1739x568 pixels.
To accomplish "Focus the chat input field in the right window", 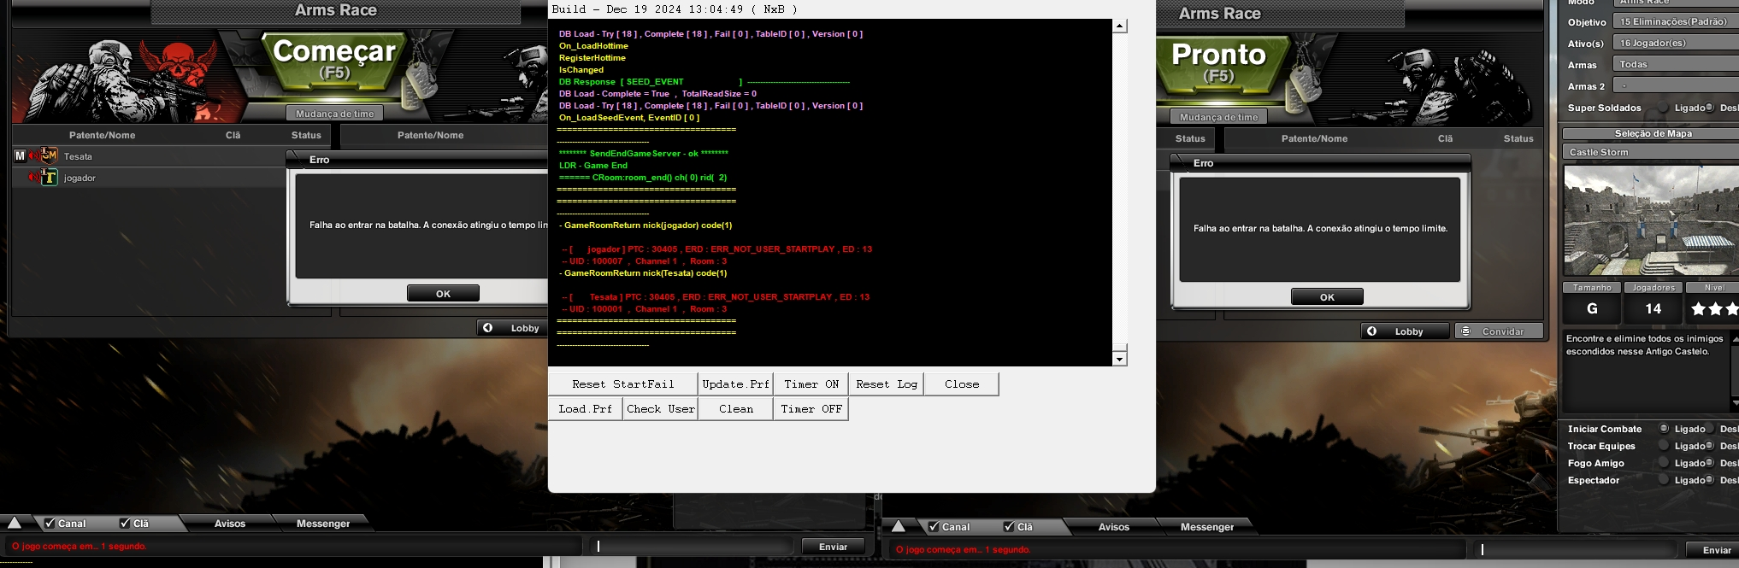I will pos(1577,550).
